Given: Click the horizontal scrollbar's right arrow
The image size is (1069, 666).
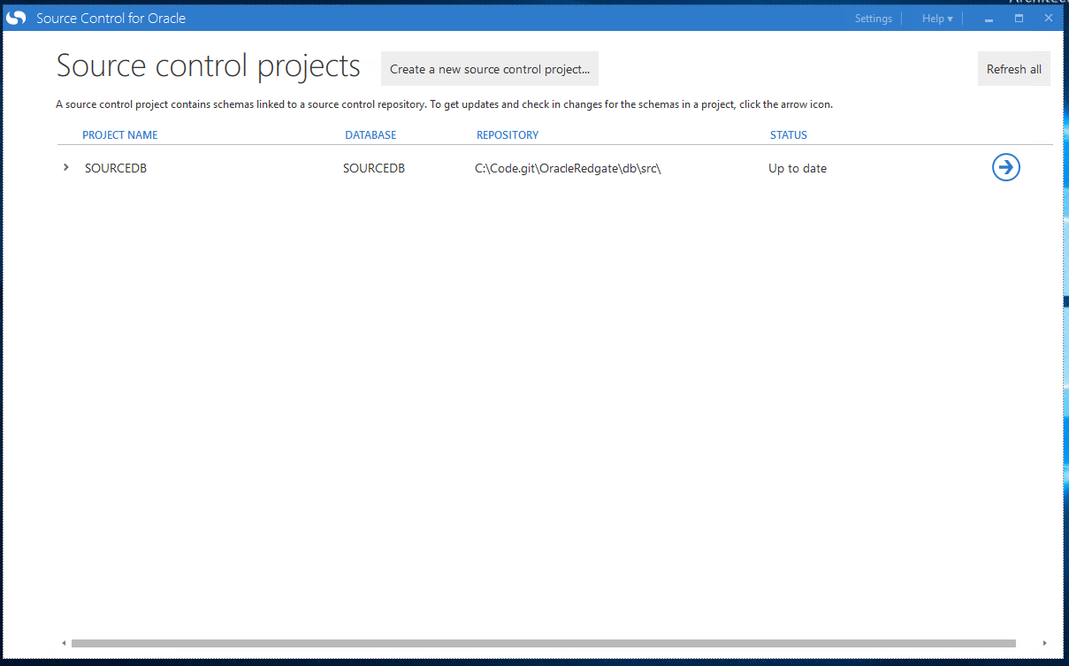Looking at the screenshot, I should 1044,643.
